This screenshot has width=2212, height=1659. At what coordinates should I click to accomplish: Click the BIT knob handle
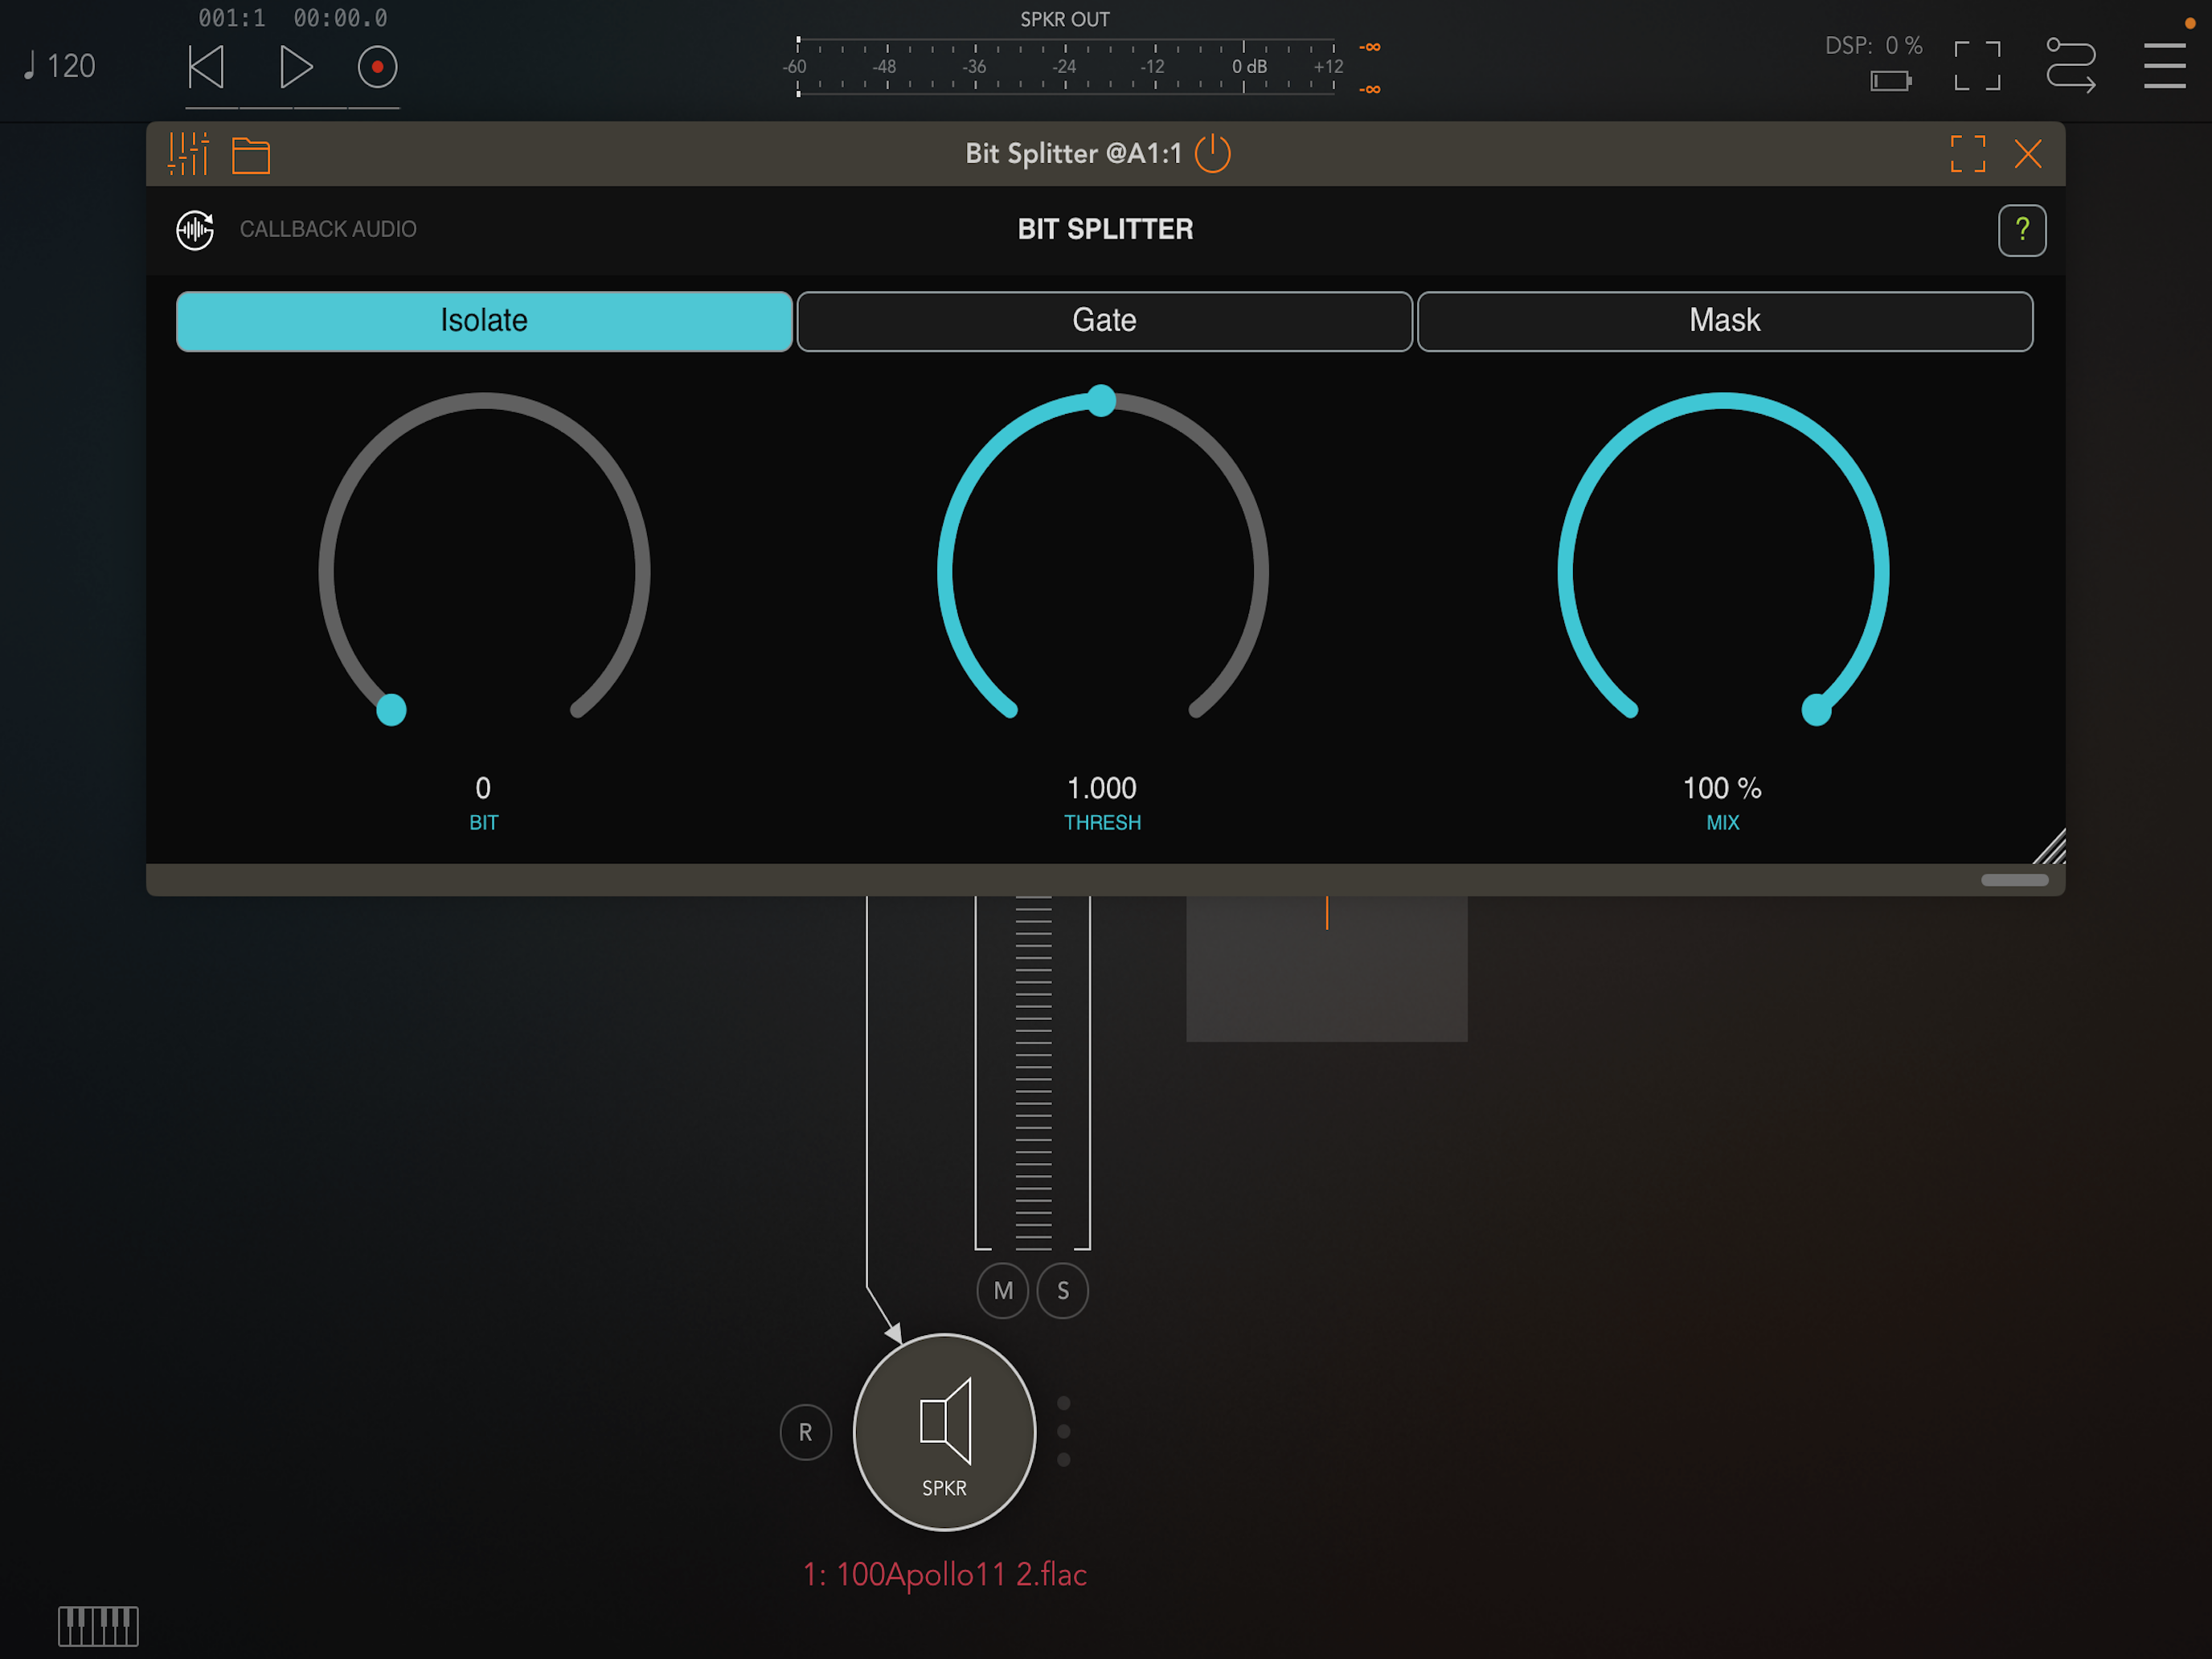pyautogui.click(x=391, y=709)
